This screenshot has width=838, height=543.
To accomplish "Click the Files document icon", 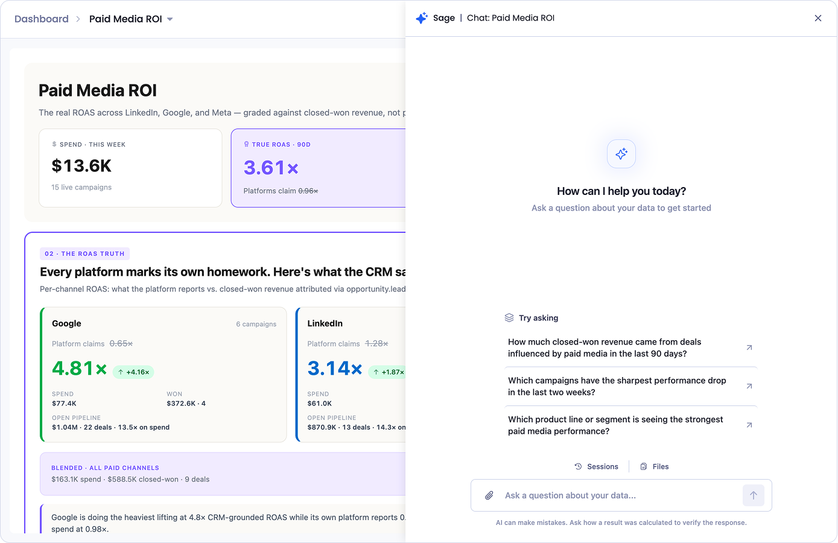I will pos(644,466).
